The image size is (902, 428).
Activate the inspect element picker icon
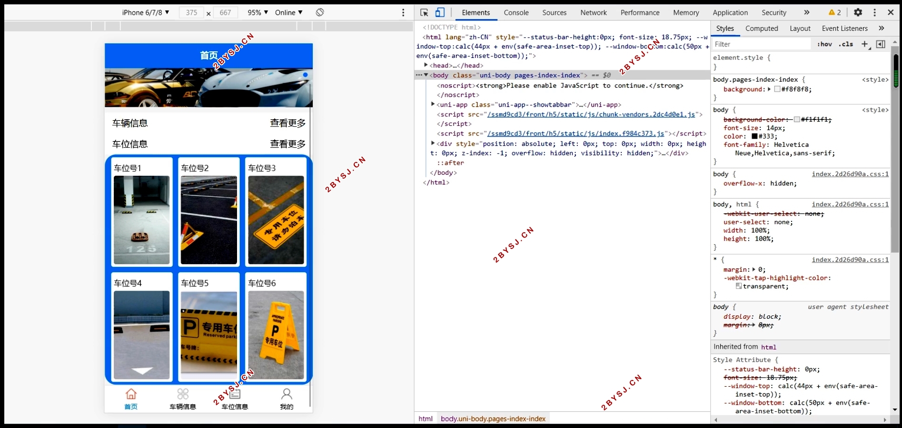(x=424, y=12)
